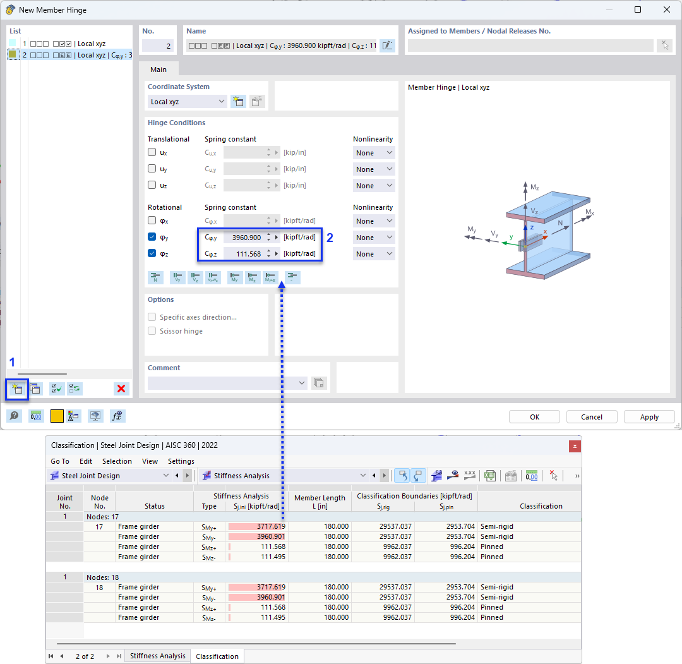Open Nonlinearity dropdown for ux row
Screen dimensions: 682x664
[x=374, y=153]
